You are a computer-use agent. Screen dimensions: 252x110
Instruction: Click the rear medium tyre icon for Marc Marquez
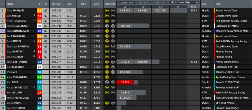point(113,11)
